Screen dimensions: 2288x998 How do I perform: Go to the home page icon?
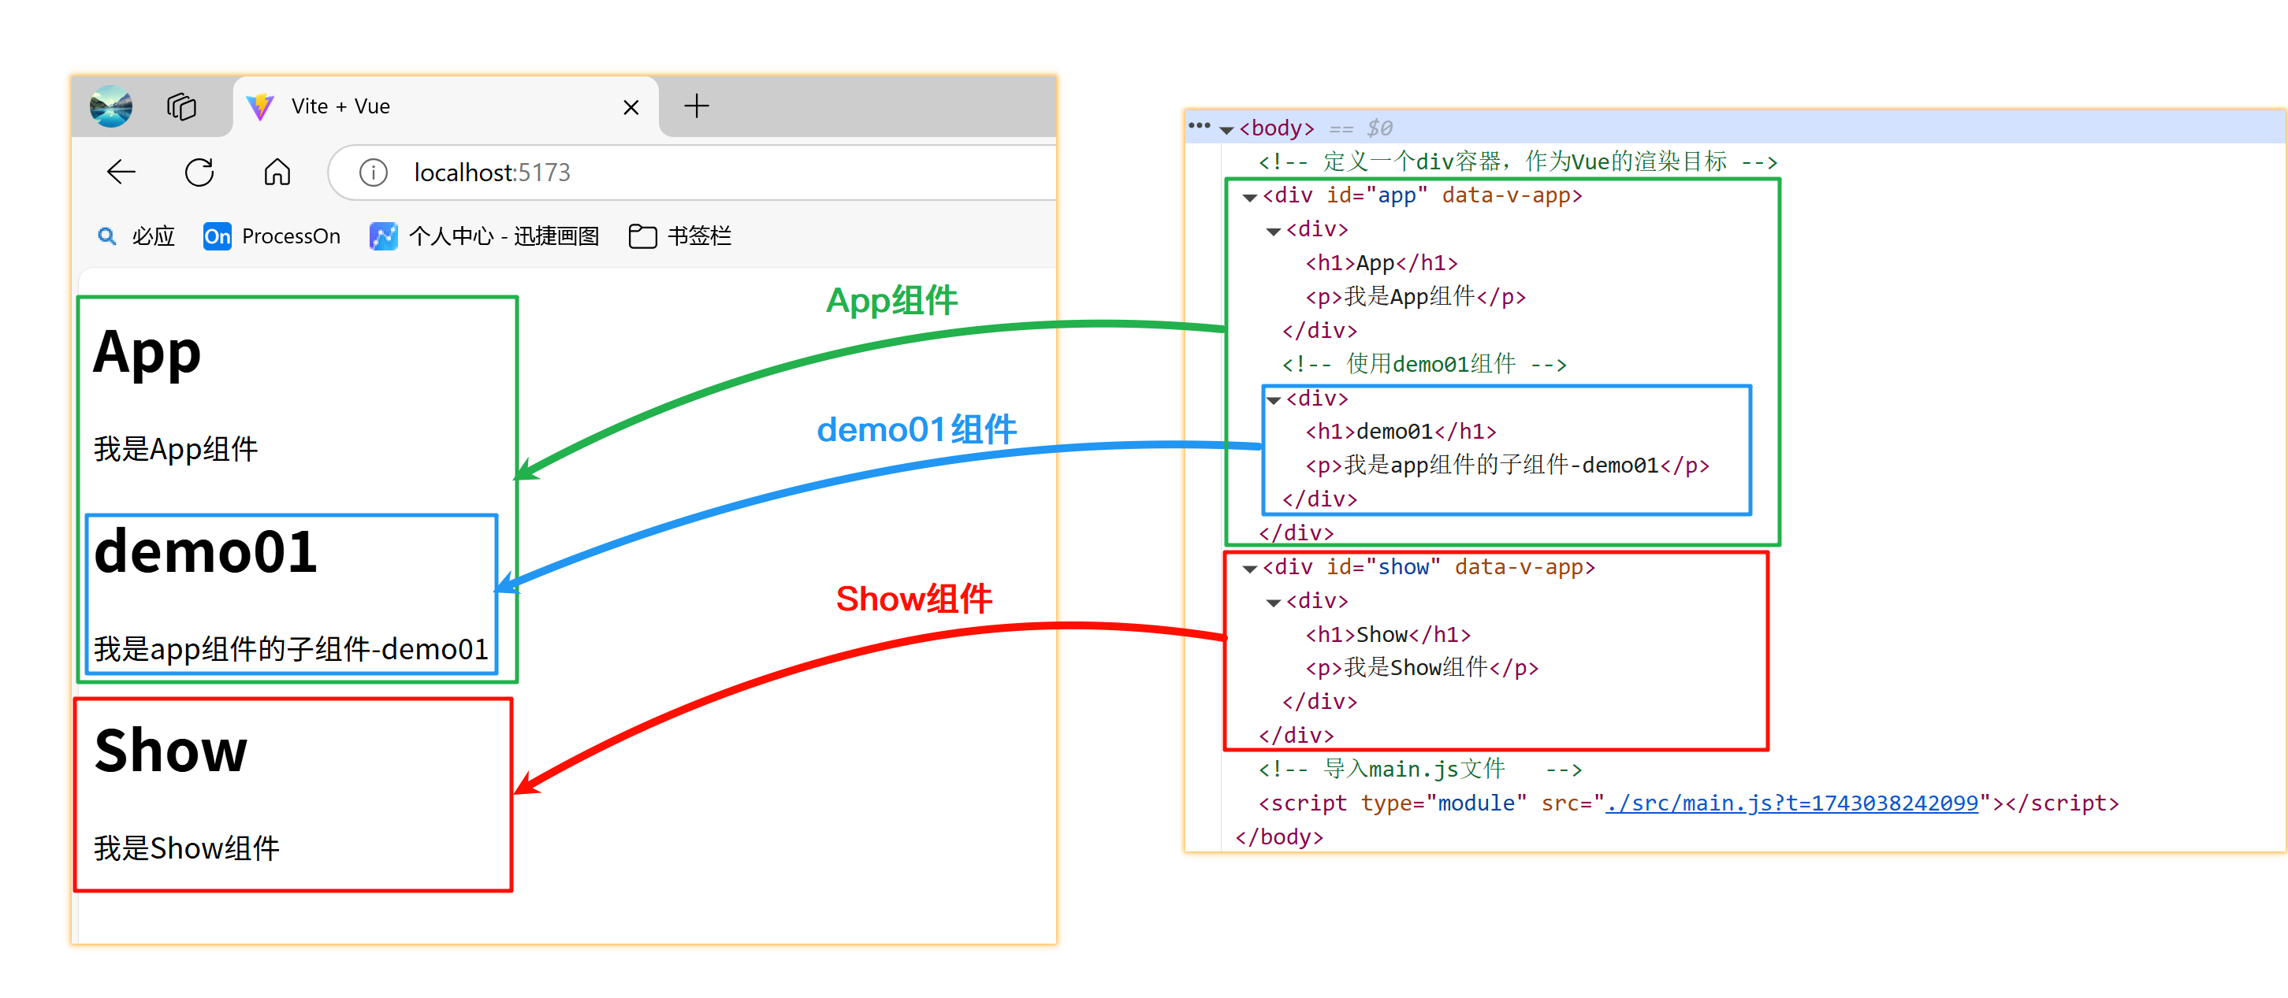277,173
